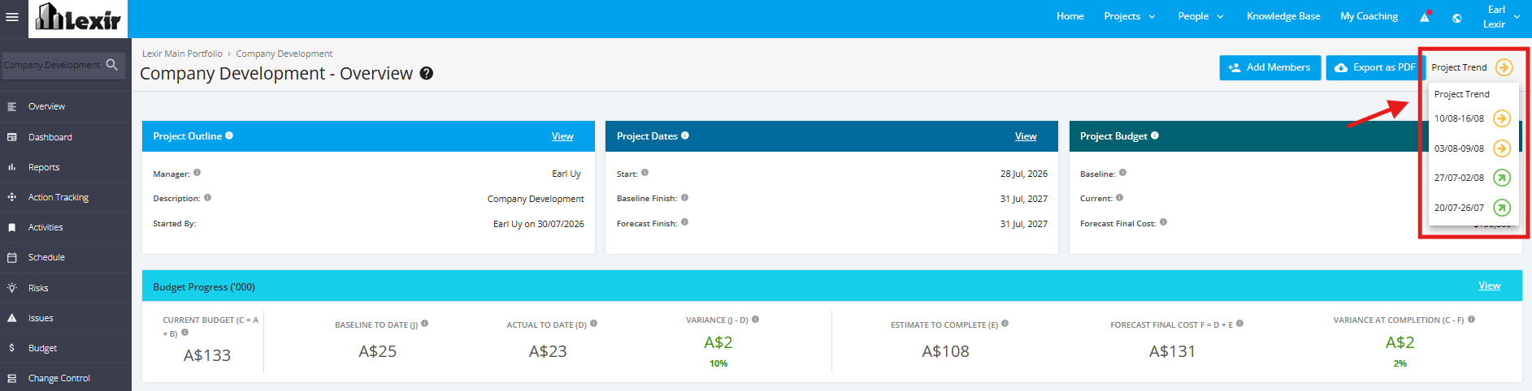1532x391 pixels.
Task: Select the 27/07-02/08 trend period
Action: 1459,178
